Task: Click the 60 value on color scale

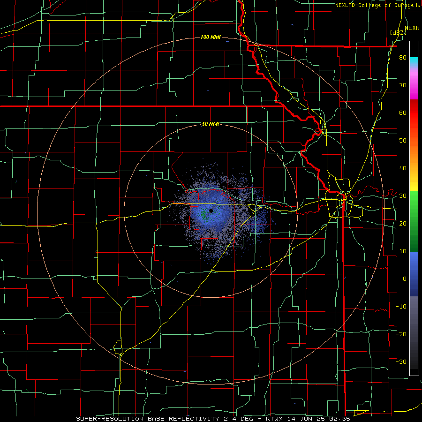Action: tap(403, 113)
